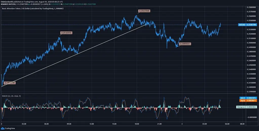Viewport: 259px width, 131px height.
Task: Click the 12:00 time axis label
Action: [x=92, y=124]
